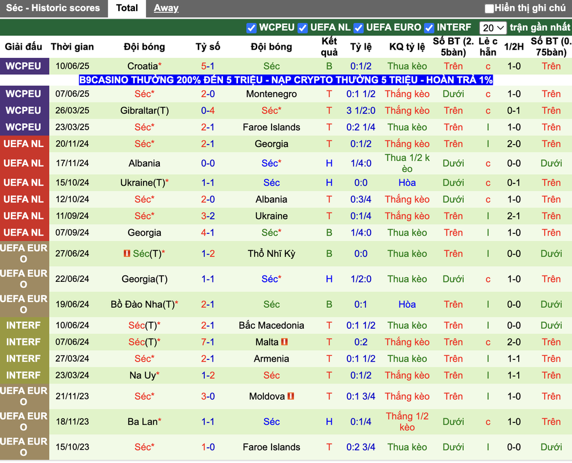Click the Thổ Nhĩ Kỳ team name

click(272, 253)
